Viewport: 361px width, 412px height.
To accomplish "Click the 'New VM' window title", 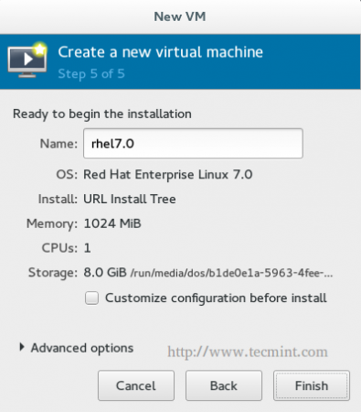I will point(180,16).
